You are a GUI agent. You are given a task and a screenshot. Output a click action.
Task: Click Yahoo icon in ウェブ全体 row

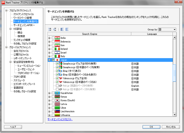60,78
